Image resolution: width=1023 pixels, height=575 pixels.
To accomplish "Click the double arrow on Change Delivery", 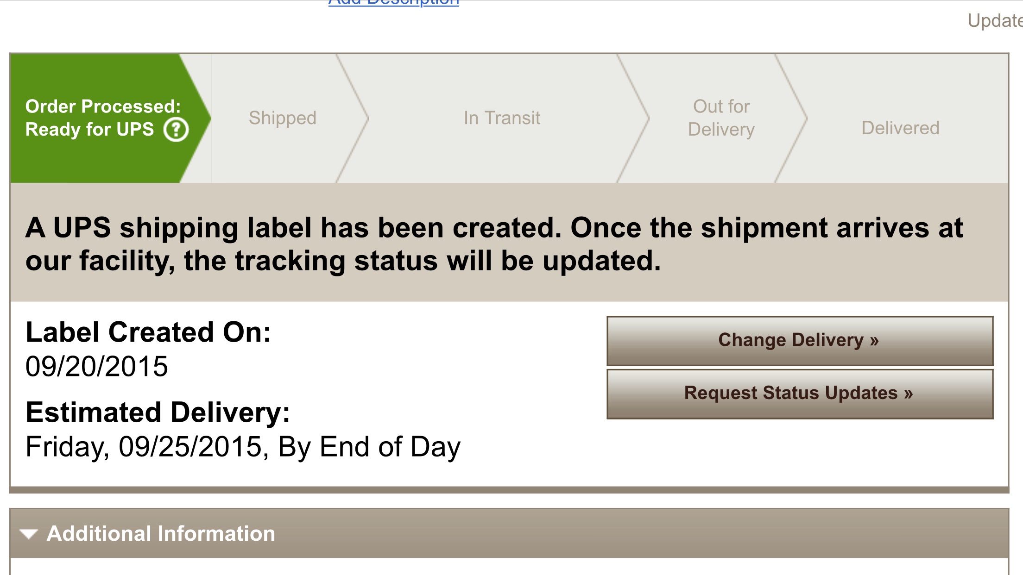I will pyautogui.click(x=874, y=341).
